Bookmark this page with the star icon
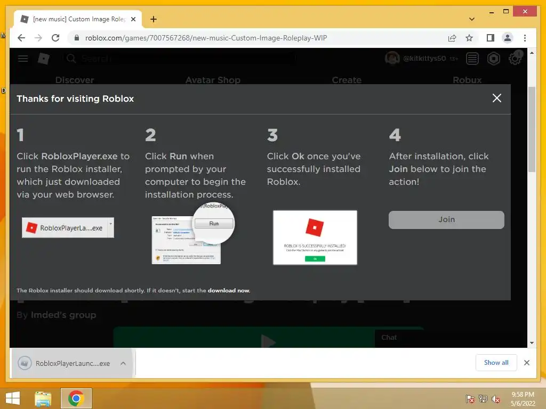 click(x=469, y=38)
